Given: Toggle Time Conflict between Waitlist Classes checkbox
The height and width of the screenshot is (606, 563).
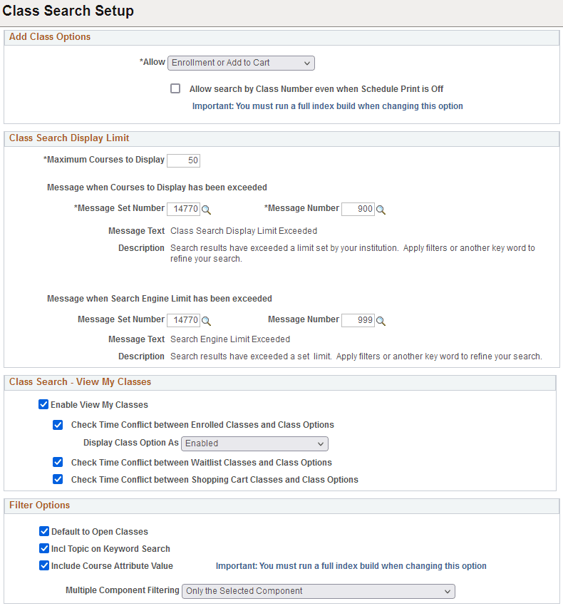Looking at the screenshot, I should (58, 462).
